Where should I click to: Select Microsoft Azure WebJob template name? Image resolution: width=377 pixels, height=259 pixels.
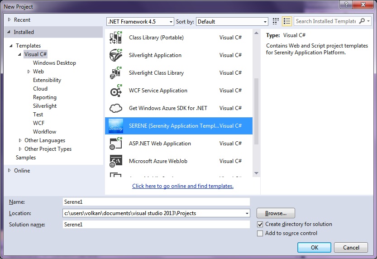[x=158, y=161]
